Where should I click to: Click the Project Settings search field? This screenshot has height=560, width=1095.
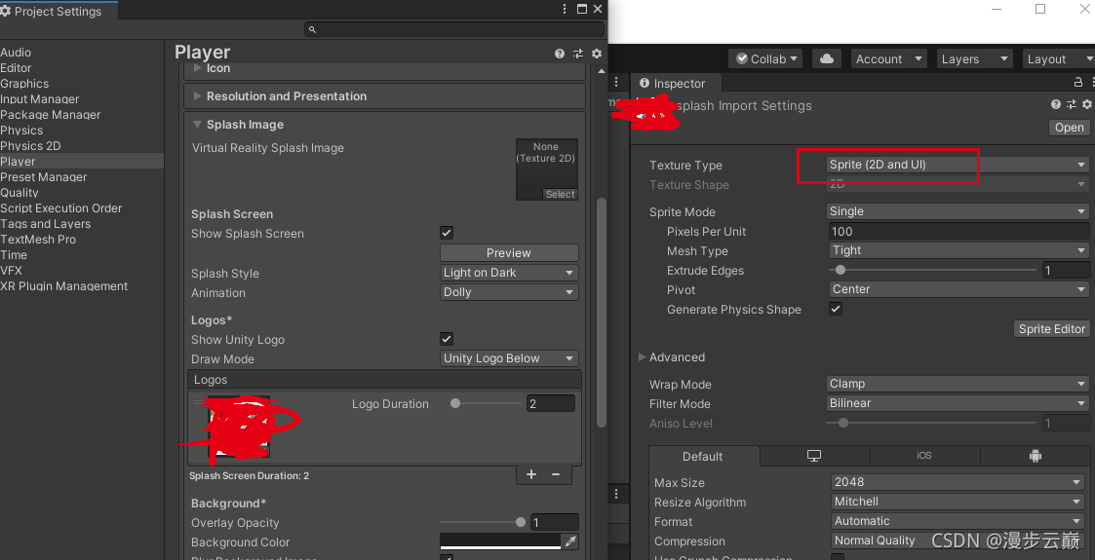[x=454, y=29]
